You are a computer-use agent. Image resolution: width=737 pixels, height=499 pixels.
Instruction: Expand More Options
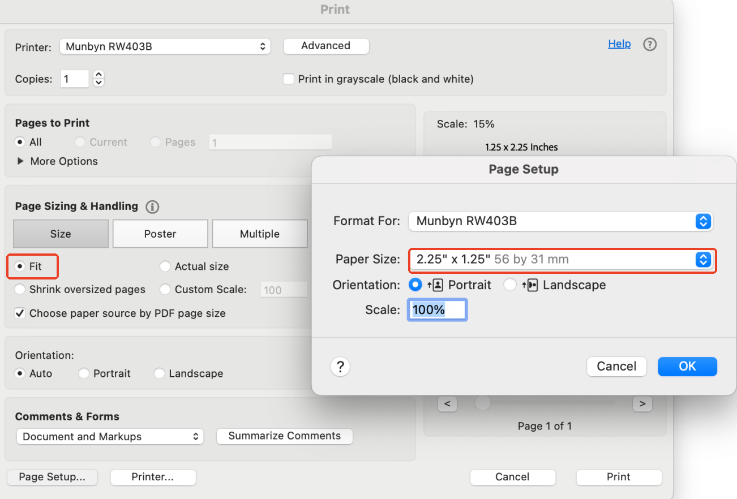click(20, 161)
